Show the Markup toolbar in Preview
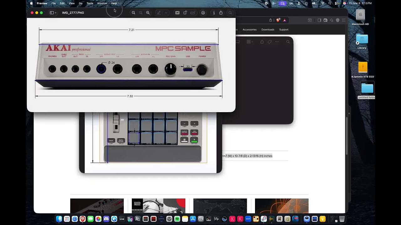Viewport: 401px width, 225px height. [x=203, y=13]
